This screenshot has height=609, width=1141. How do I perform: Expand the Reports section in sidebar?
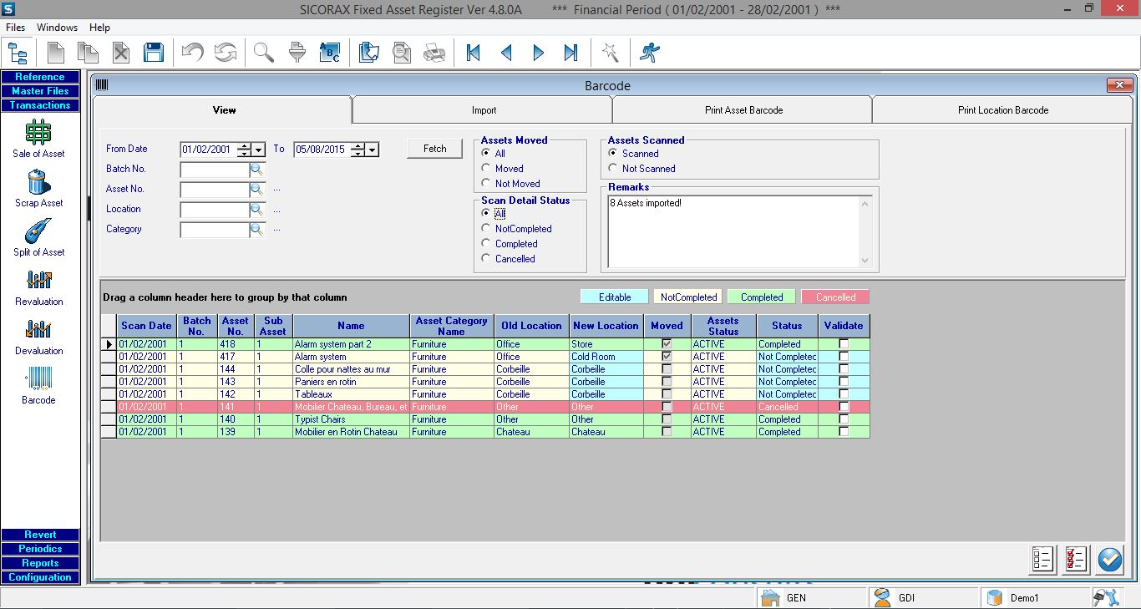pyautogui.click(x=40, y=563)
